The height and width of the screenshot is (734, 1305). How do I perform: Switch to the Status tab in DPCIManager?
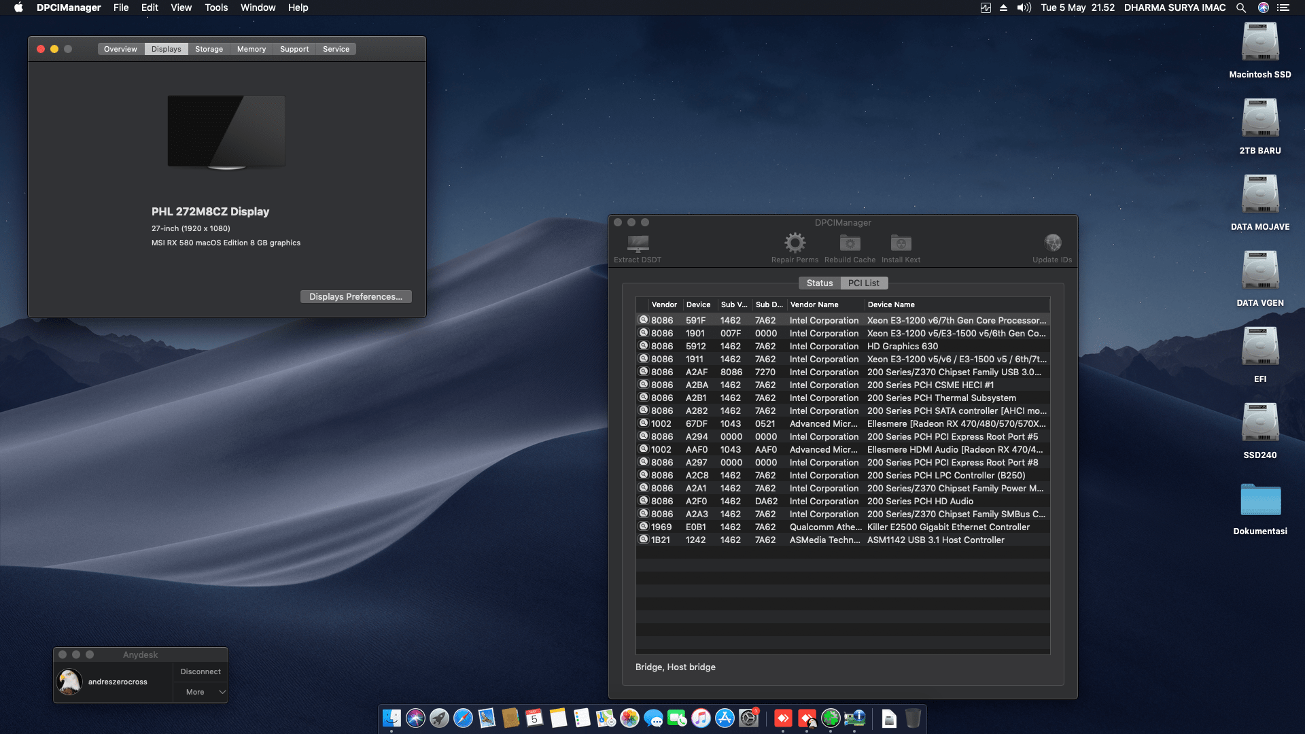click(x=820, y=283)
